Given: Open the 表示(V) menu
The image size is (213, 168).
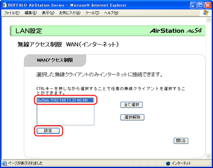Looking at the screenshot, I should [48, 13].
